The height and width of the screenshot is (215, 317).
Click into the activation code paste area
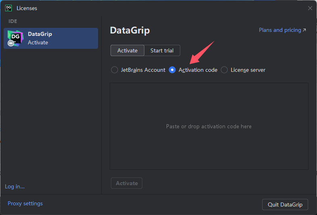pyautogui.click(x=209, y=126)
